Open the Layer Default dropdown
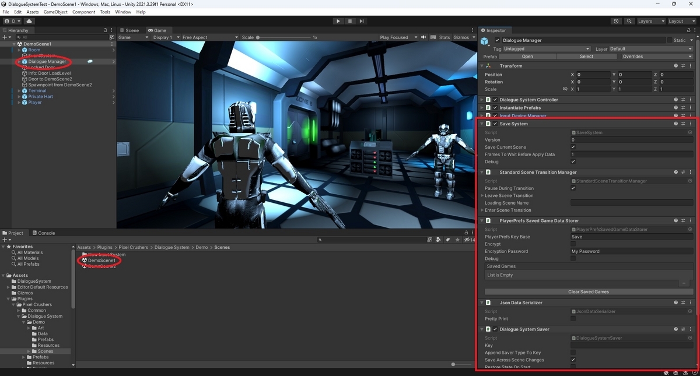 [x=652, y=49]
